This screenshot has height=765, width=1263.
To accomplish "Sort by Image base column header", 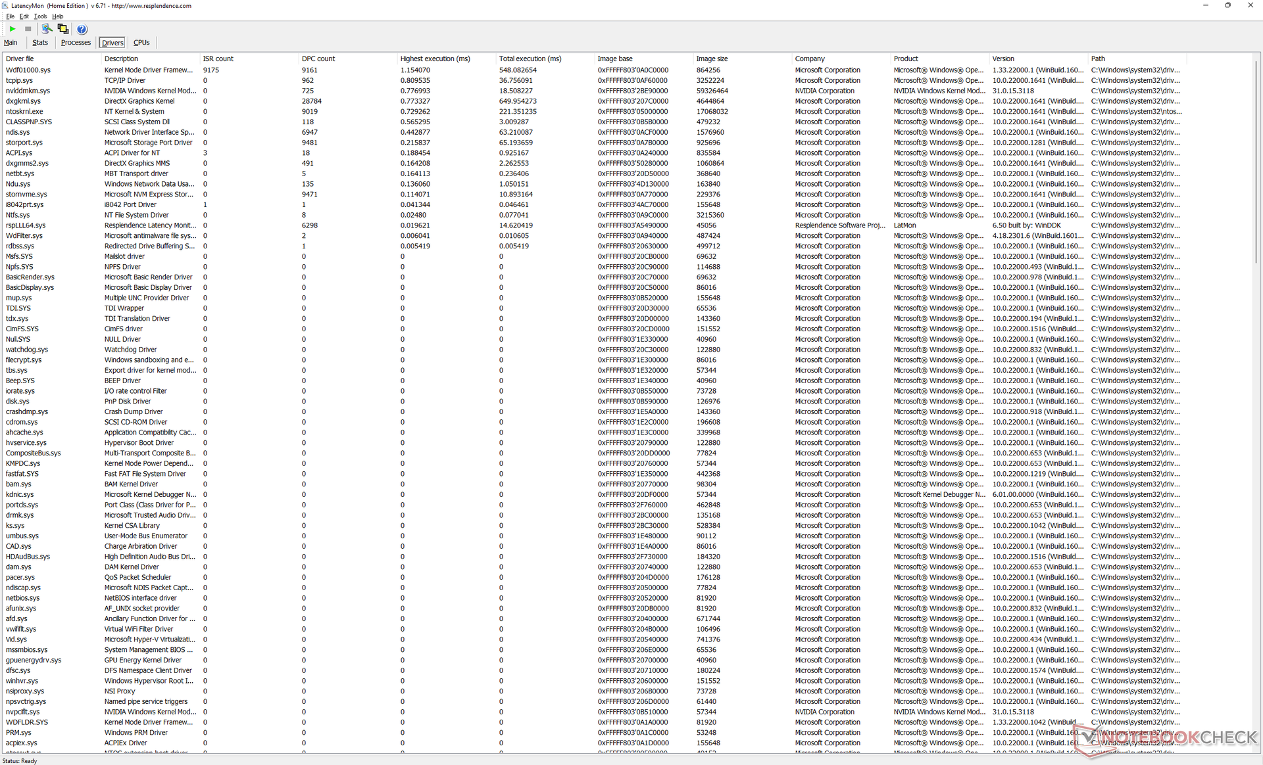I will (643, 58).
